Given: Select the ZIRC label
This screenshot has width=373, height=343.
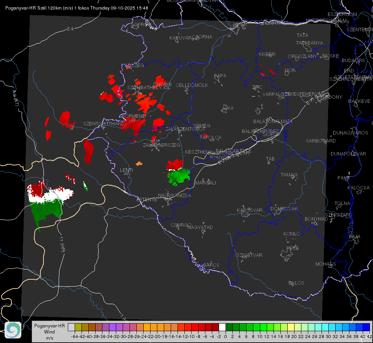Looking at the screenshot, I should [257, 87].
